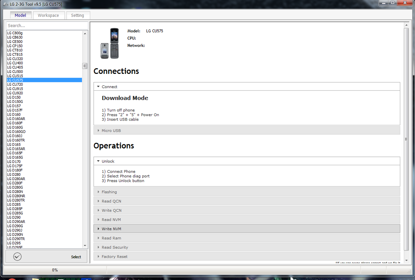
Task: Select LG D180F in model list
Action: click(44, 170)
